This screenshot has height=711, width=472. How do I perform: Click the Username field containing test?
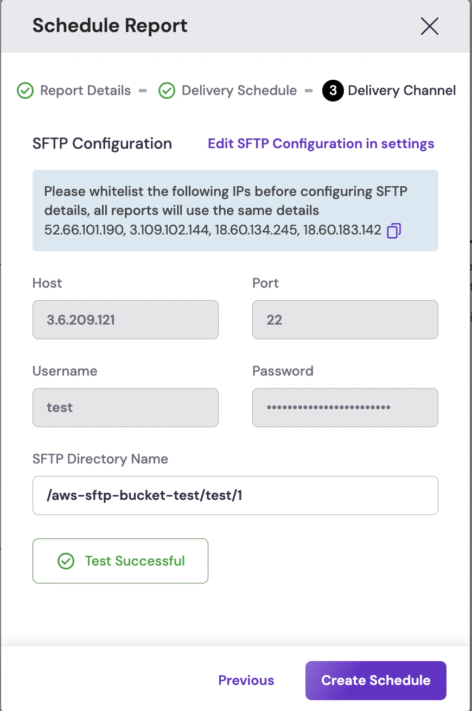[x=125, y=407]
